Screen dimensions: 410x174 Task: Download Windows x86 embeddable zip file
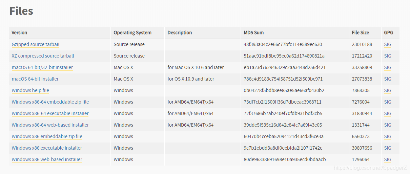tap(47, 136)
